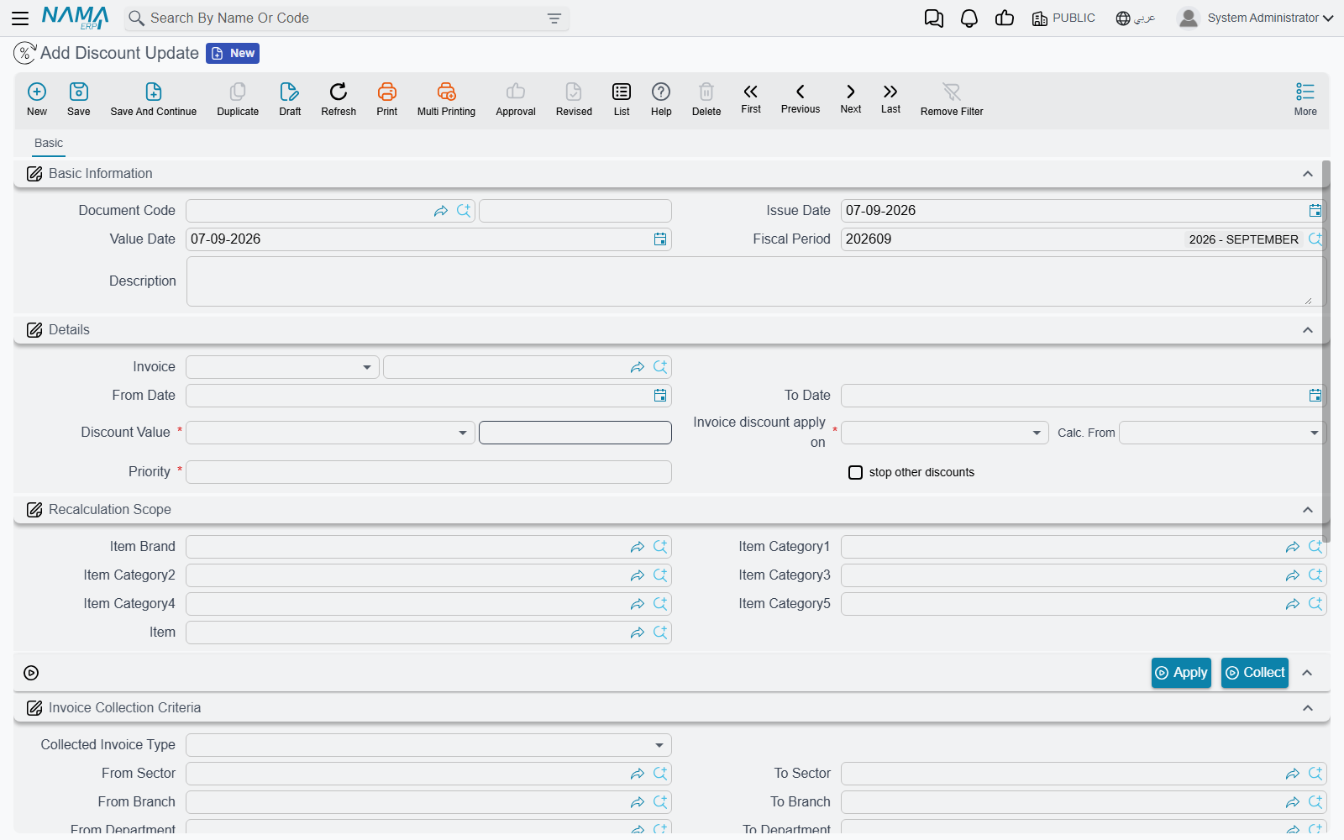Open Help from the toolbar
Viewport: 1344px width, 840px height.
tap(661, 99)
